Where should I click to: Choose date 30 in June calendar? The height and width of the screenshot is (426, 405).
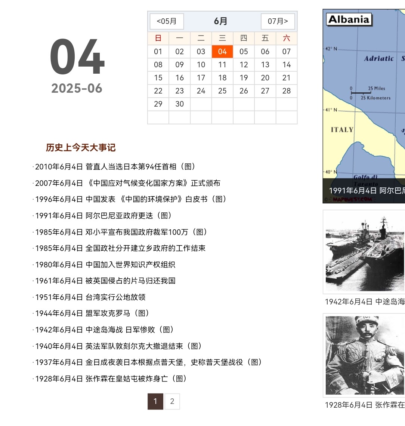180,104
